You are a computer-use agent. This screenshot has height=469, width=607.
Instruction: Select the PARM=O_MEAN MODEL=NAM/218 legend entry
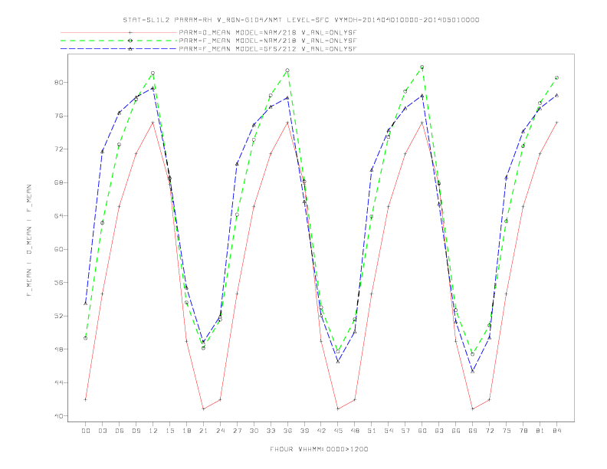click(267, 32)
